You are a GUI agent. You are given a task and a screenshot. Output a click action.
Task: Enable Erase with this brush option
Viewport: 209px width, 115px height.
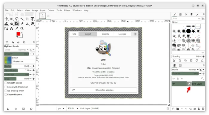(6, 87)
